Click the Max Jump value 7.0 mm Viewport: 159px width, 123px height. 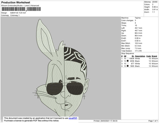click(138, 48)
